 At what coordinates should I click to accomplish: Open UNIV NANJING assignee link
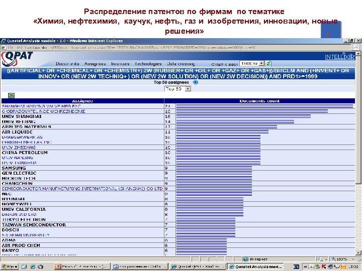pyautogui.click(x=17, y=158)
